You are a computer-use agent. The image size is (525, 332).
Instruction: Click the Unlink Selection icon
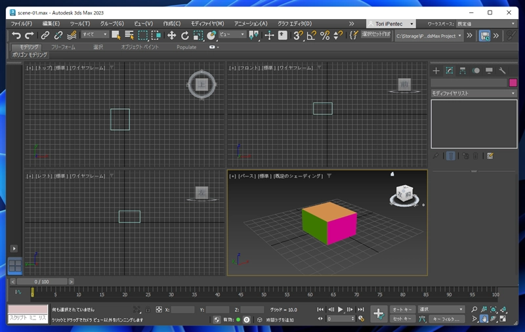(x=58, y=35)
